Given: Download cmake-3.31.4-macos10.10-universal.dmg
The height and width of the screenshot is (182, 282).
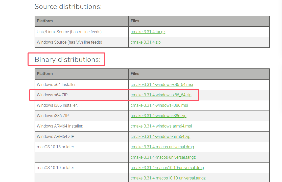Looking at the screenshot, I should [x=167, y=168].
